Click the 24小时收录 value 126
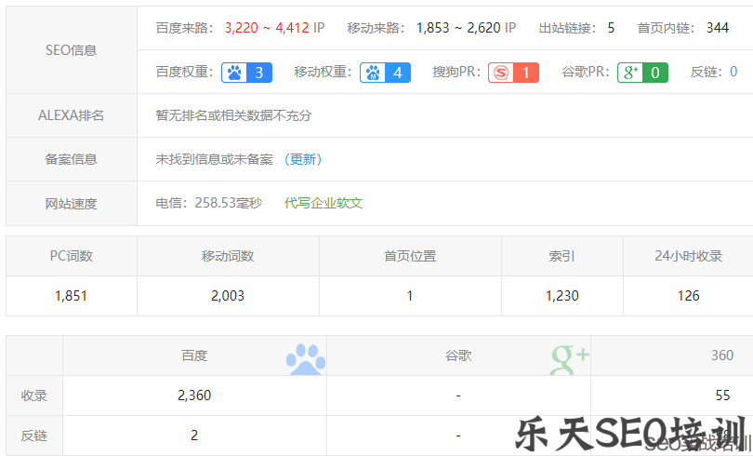The image size is (753, 456). pyautogui.click(x=688, y=296)
